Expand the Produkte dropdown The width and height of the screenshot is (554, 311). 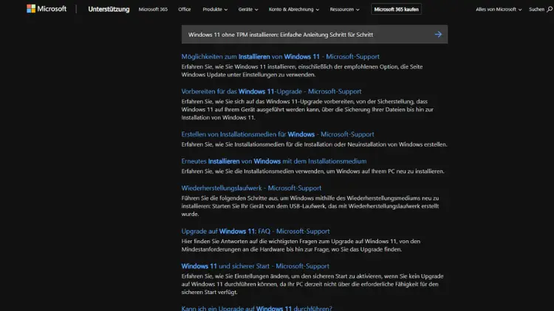point(215,10)
